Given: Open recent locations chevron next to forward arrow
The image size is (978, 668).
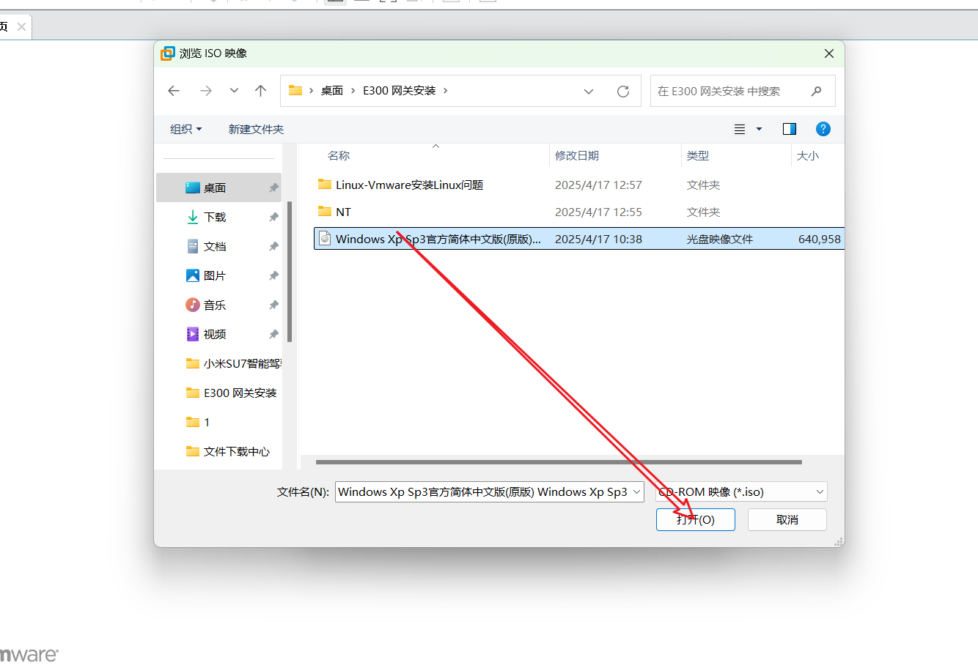Looking at the screenshot, I should tap(234, 91).
